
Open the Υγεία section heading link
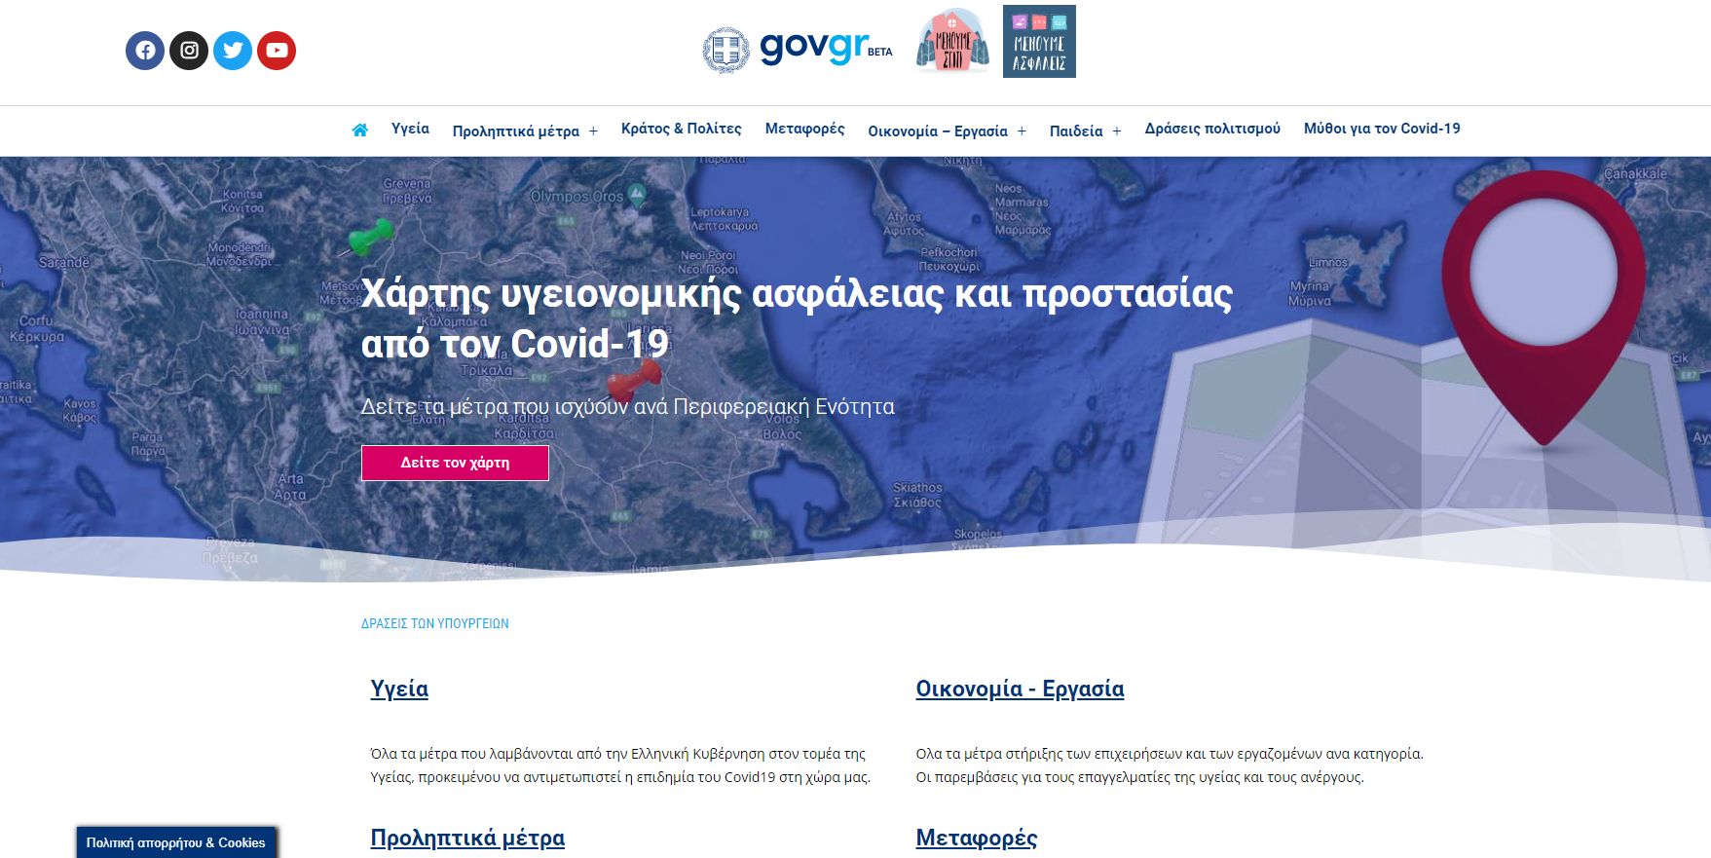click(x=399, y=689)
